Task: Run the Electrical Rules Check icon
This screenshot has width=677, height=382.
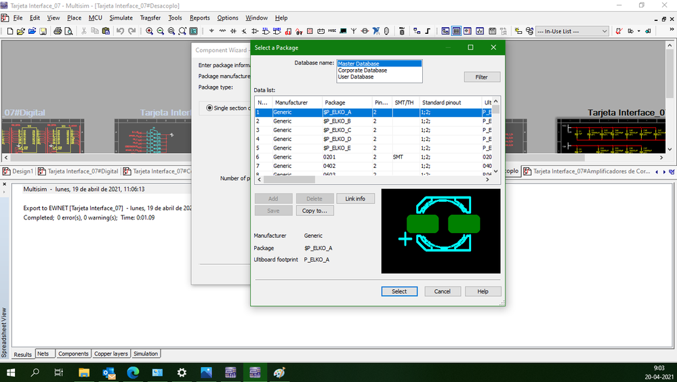Action: [x=619, y=31]
